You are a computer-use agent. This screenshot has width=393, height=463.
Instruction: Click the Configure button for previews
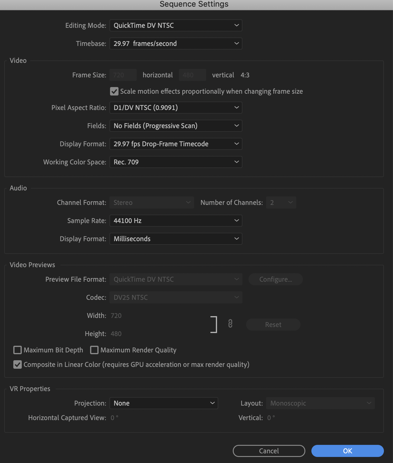point(275,279)
